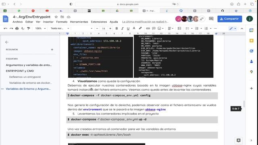
Task: Open the Editar menu
Action: point(29,22)
